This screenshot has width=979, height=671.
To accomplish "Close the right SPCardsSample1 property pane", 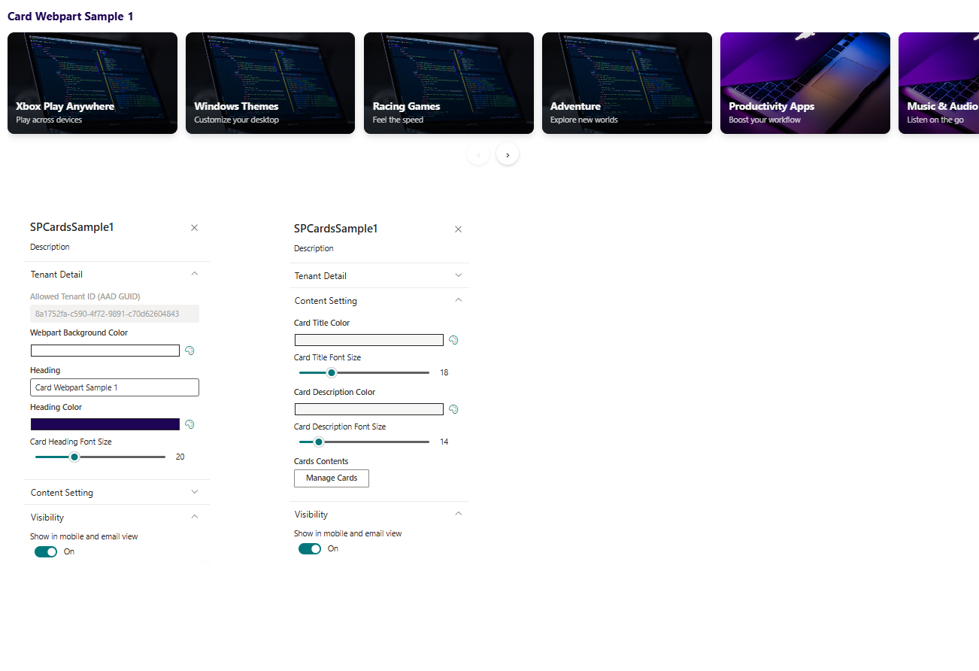I will pos(458,229).
